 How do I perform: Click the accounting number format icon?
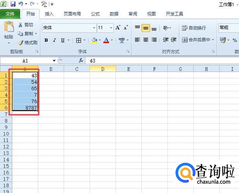[x=223, y=40]
